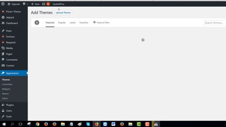Open the UpdraftPlus admin bar menu
Screen dimensions: 226x127
tap(59, 4)
